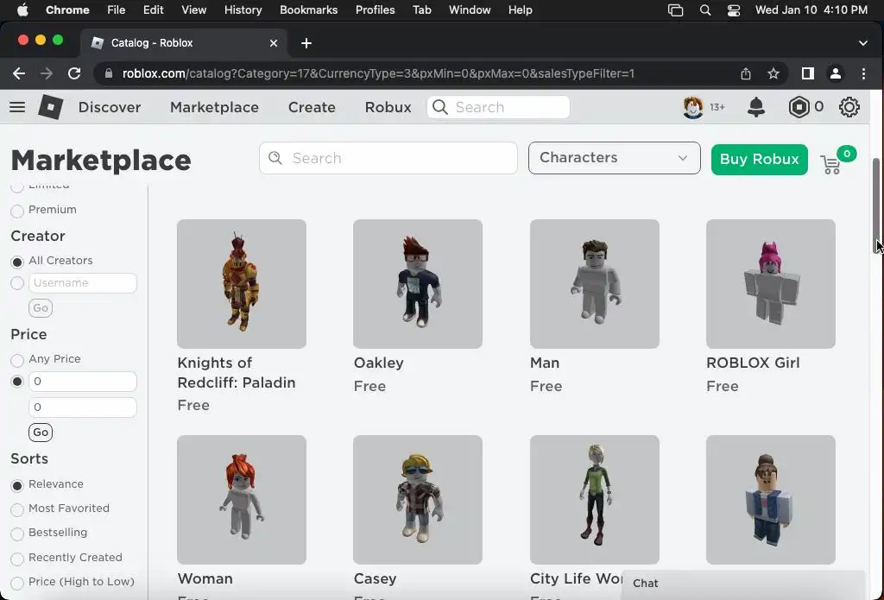This screenshot has width=884, height=600.
Task: Reload the current page
Action: click(74, 74)
